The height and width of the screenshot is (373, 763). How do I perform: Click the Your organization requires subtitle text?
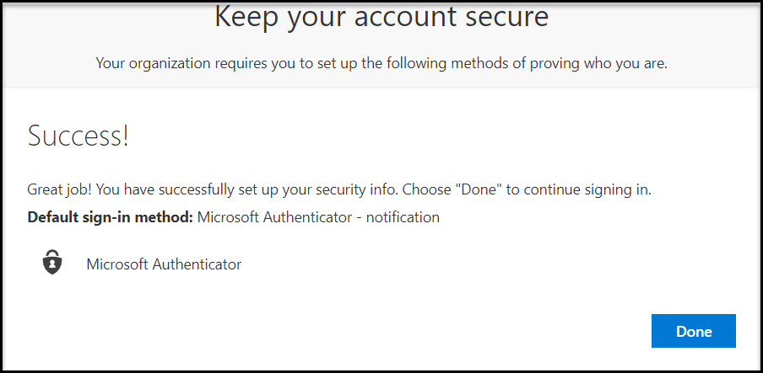click(381, 63)
